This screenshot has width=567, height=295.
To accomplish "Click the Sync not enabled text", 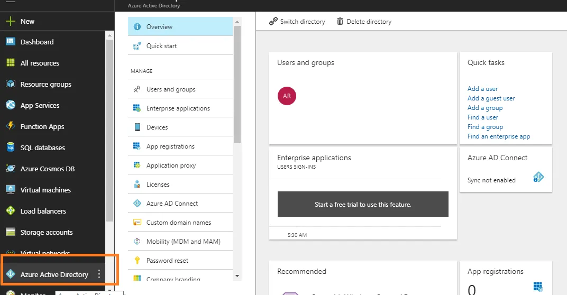I will point(491,180).
